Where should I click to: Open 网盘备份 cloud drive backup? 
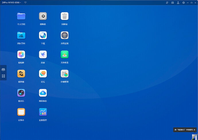coord(43,93)
